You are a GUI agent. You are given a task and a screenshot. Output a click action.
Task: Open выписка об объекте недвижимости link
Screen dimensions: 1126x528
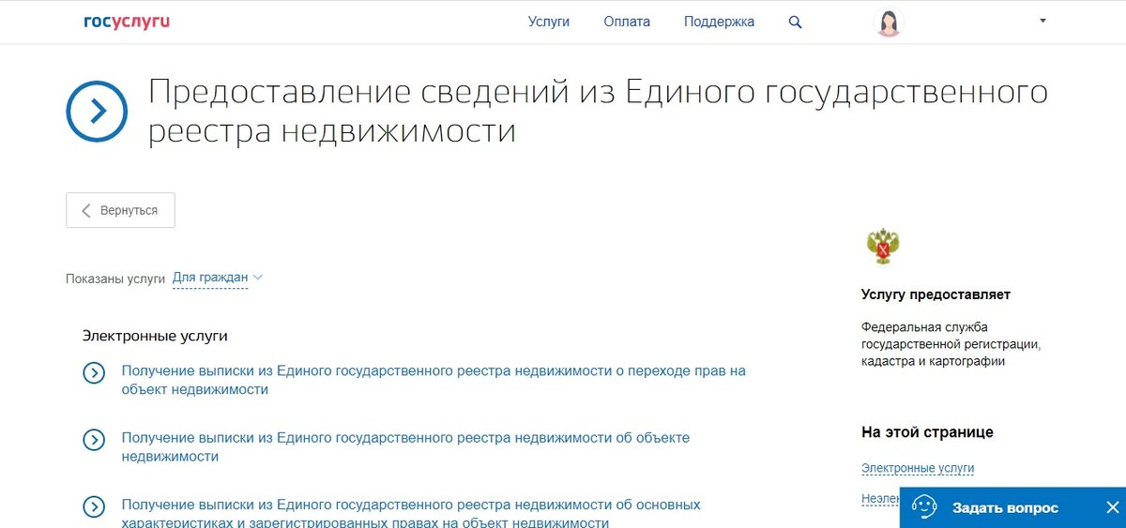click(x=405, y=447)
